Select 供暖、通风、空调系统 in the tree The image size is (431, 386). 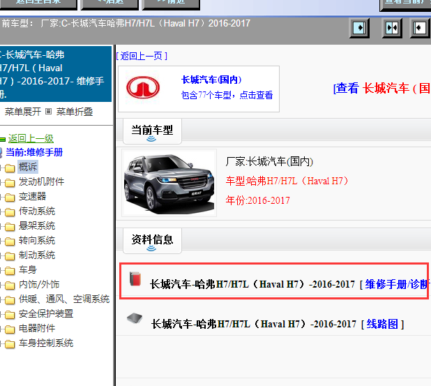point(64,299)
